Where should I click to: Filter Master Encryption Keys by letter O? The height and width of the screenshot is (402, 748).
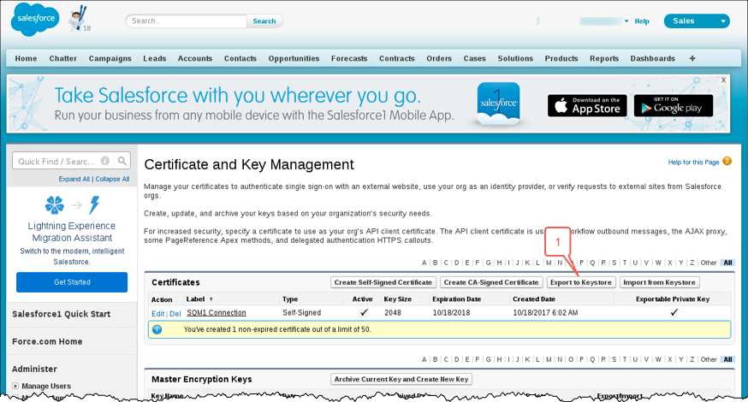pyautogui.click(x=571, y=359)
